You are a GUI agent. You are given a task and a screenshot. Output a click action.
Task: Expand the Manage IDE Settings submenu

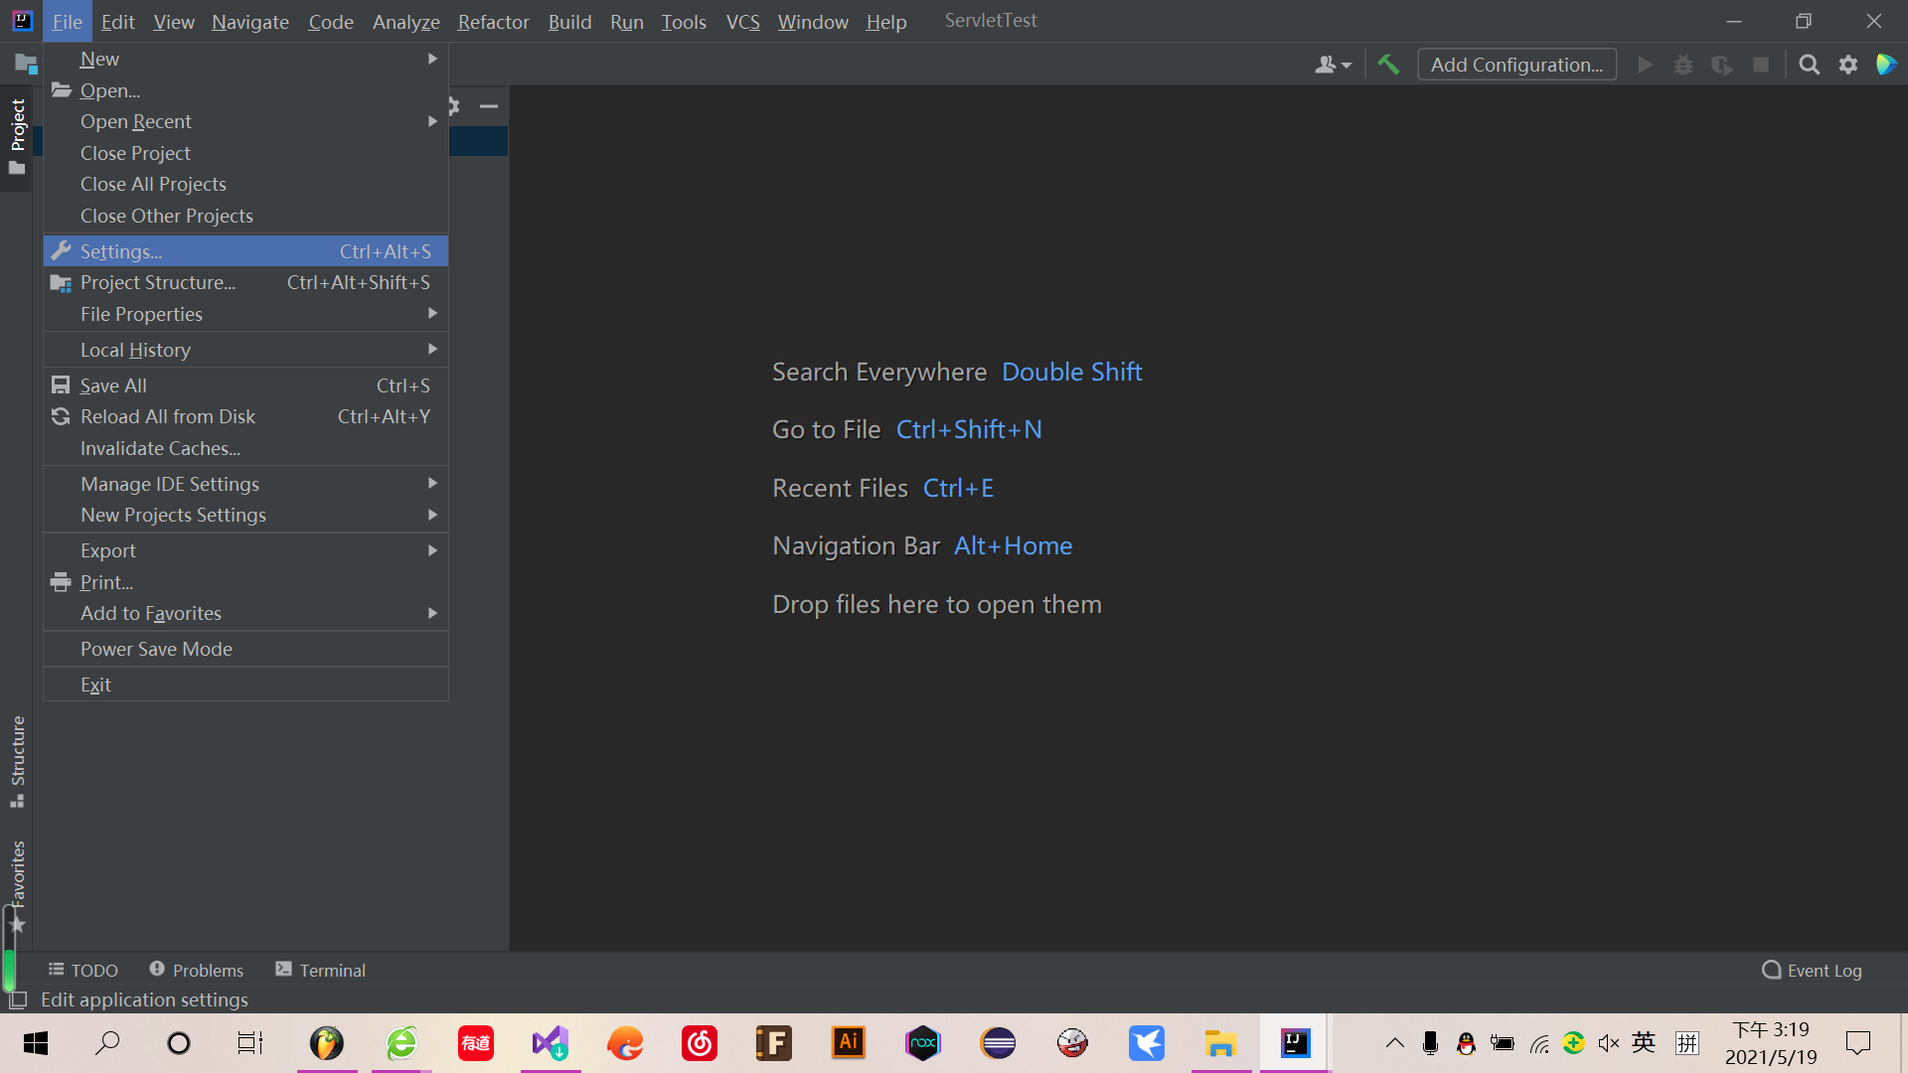(169, 484)
